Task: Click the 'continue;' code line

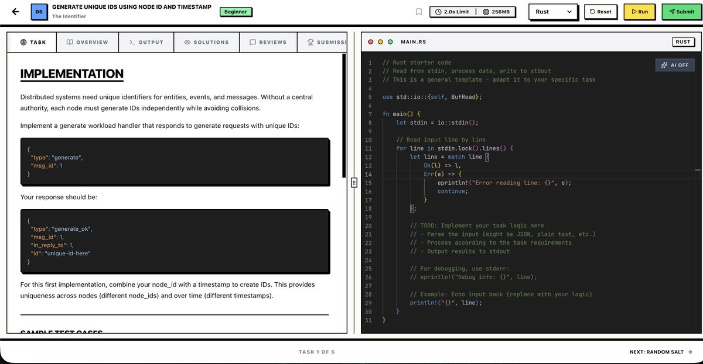Action: pyautogui.click(x=453, y=191)
